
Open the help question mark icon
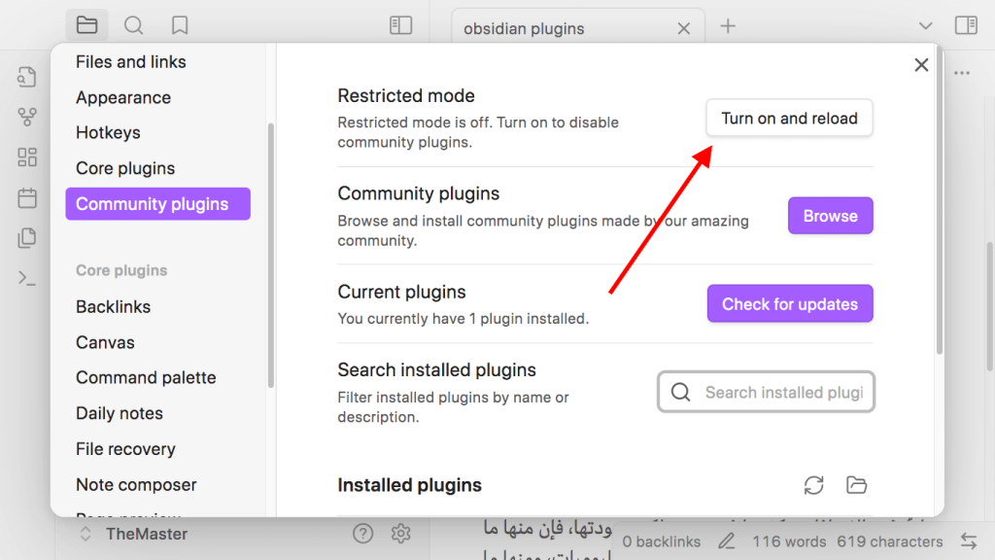click(x=363, y=534)
